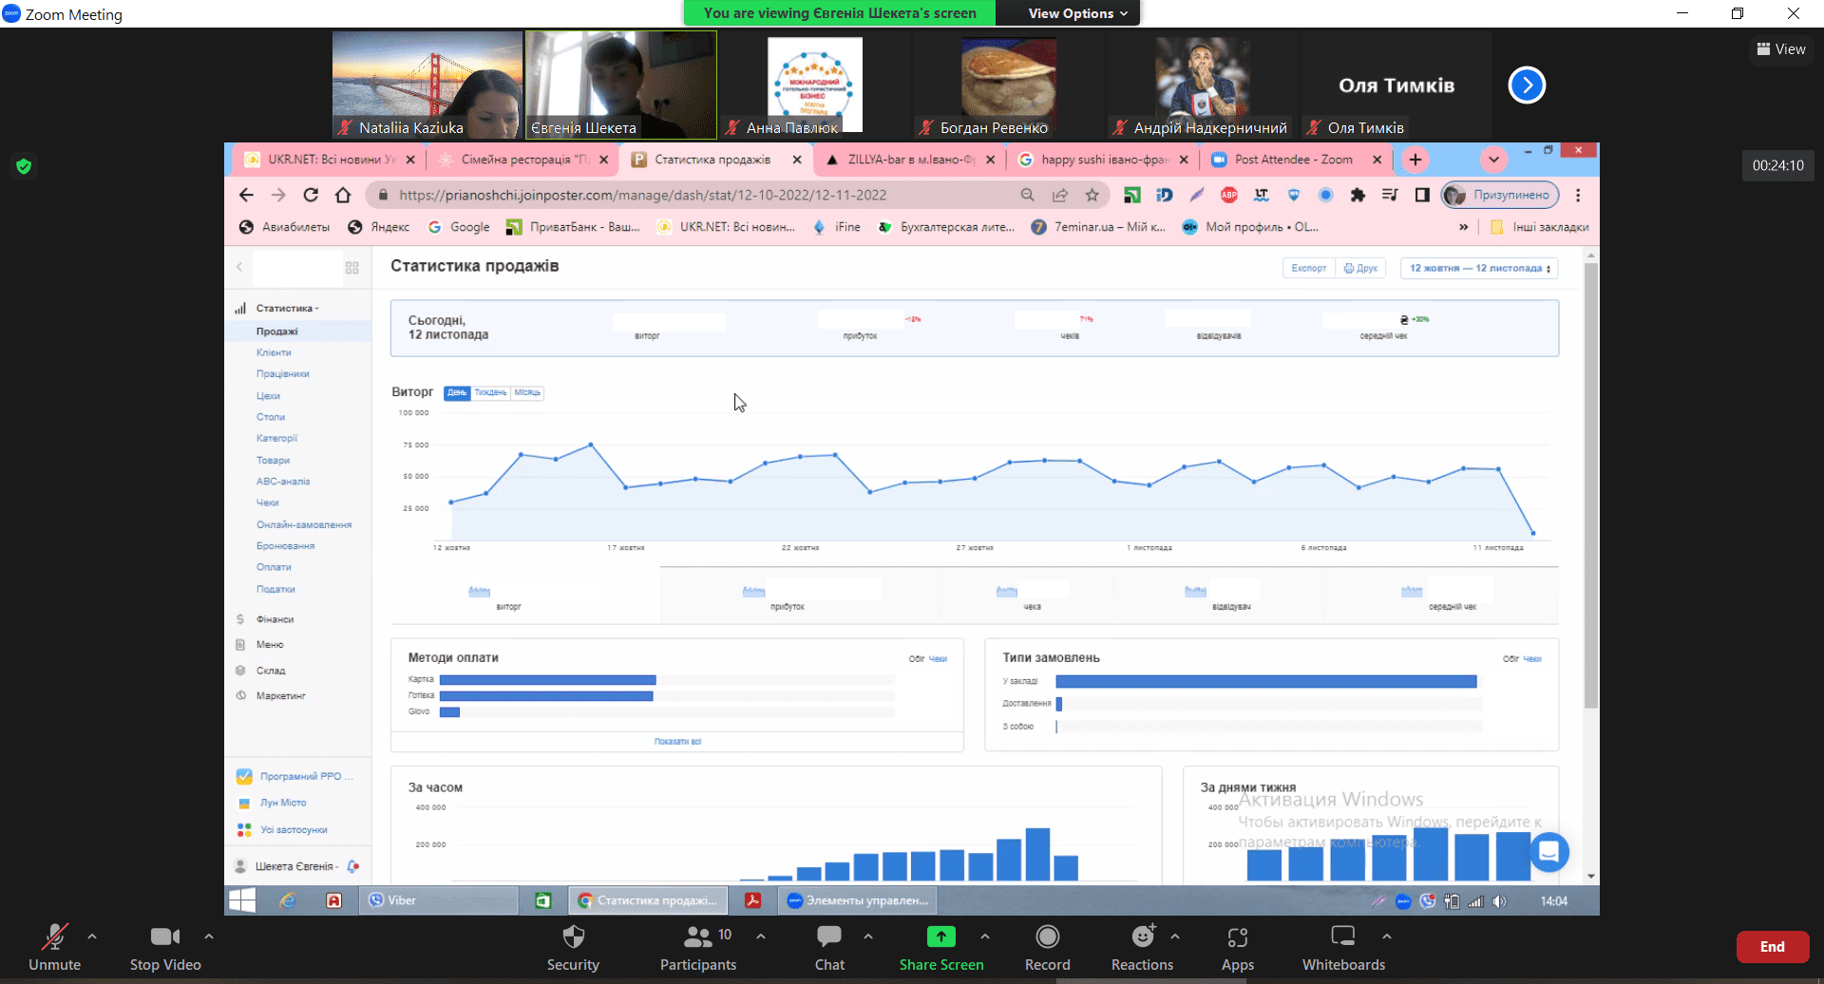This screenshot has width=1824, height=984.
Task: Show more bookmarks chevron
Action: pos(1464,227)
